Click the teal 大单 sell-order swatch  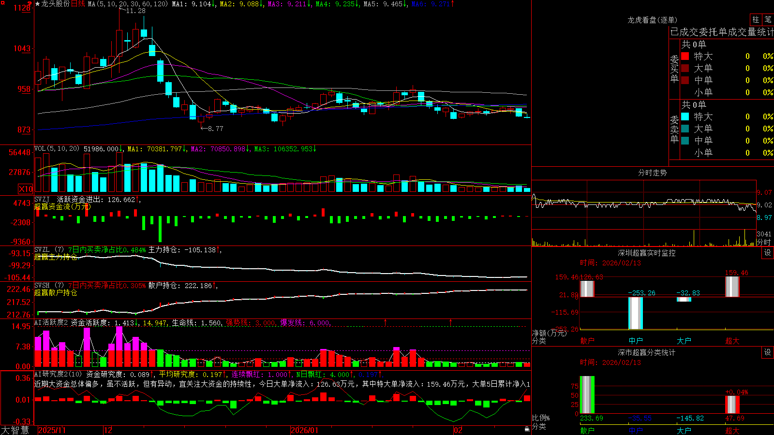coord(685,129)
